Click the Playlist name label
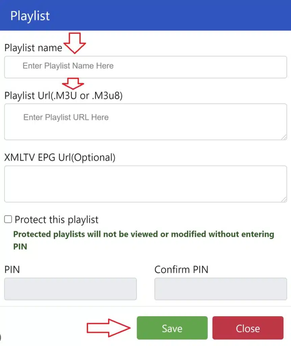The image size is (291, 346). tap(33, 48)
